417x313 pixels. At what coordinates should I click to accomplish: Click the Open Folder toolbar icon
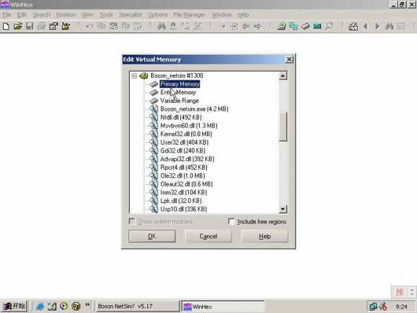(x=65, y=26)
